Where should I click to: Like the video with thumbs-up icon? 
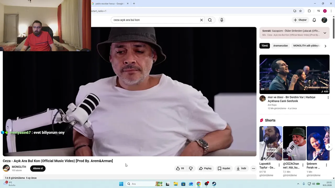180,168
